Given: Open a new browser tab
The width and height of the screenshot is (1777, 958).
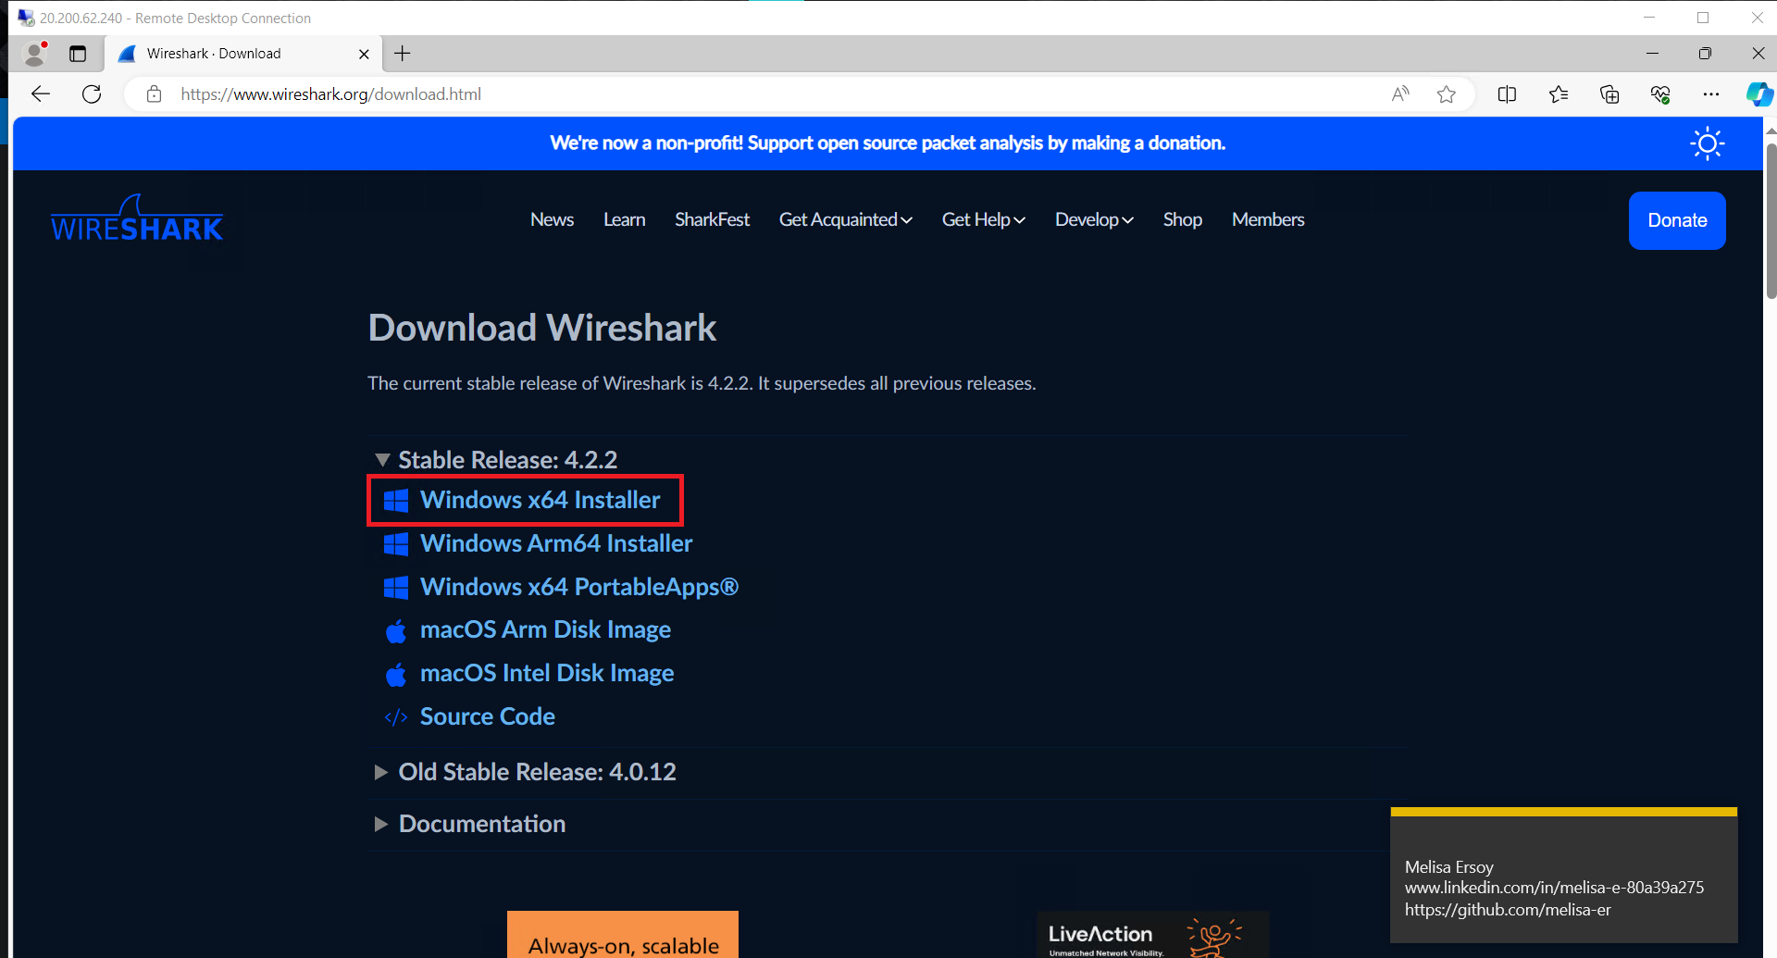Looking at the screenshot, I should [x=403, y=54].
